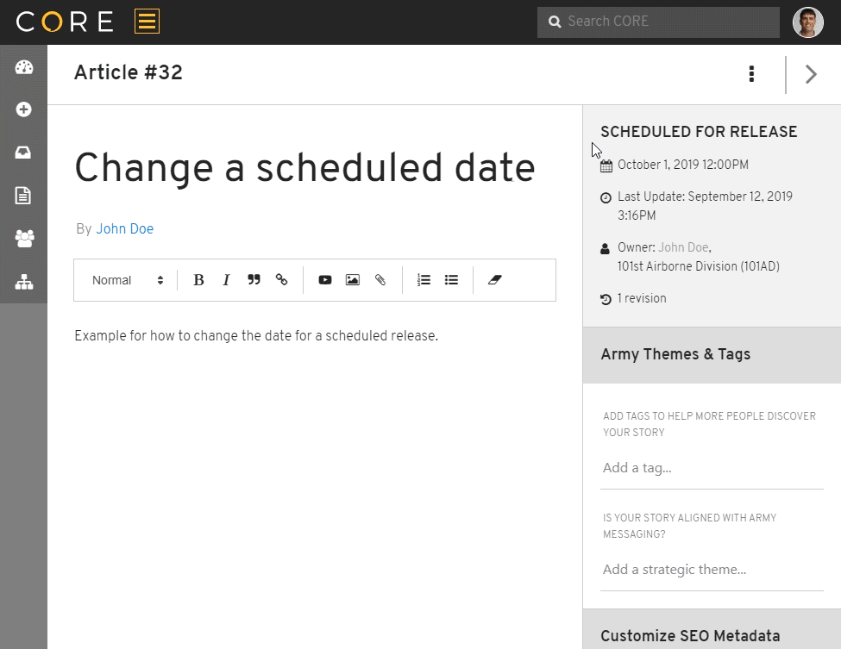Viewport: 841px width, 649px height.
Task: View the 1 revision history
Action: coord(642,298)
